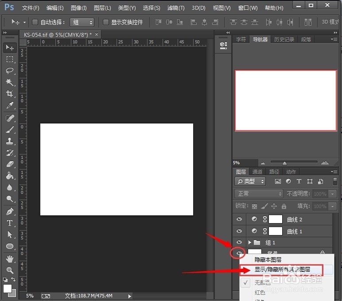Open the 不透明度 opacity dropdown arrow
342x301 pixels.
333,194
